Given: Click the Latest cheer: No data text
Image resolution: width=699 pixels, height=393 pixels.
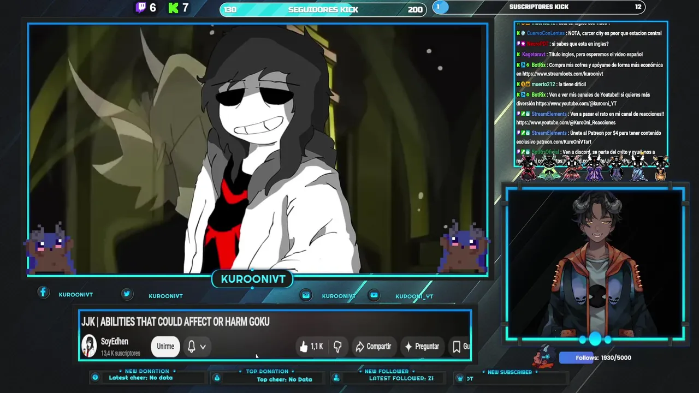Looking at the screenshot, I should 140,378.
